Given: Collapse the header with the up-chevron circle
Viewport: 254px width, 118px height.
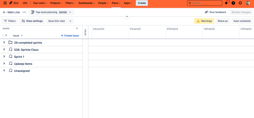Looking at the screenshot, I should coord(127,16).
